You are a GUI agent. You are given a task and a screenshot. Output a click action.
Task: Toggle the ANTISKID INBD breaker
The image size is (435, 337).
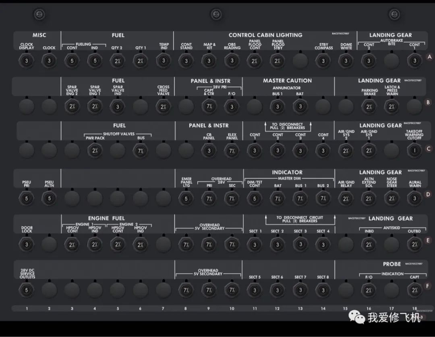tap(369, 244)
